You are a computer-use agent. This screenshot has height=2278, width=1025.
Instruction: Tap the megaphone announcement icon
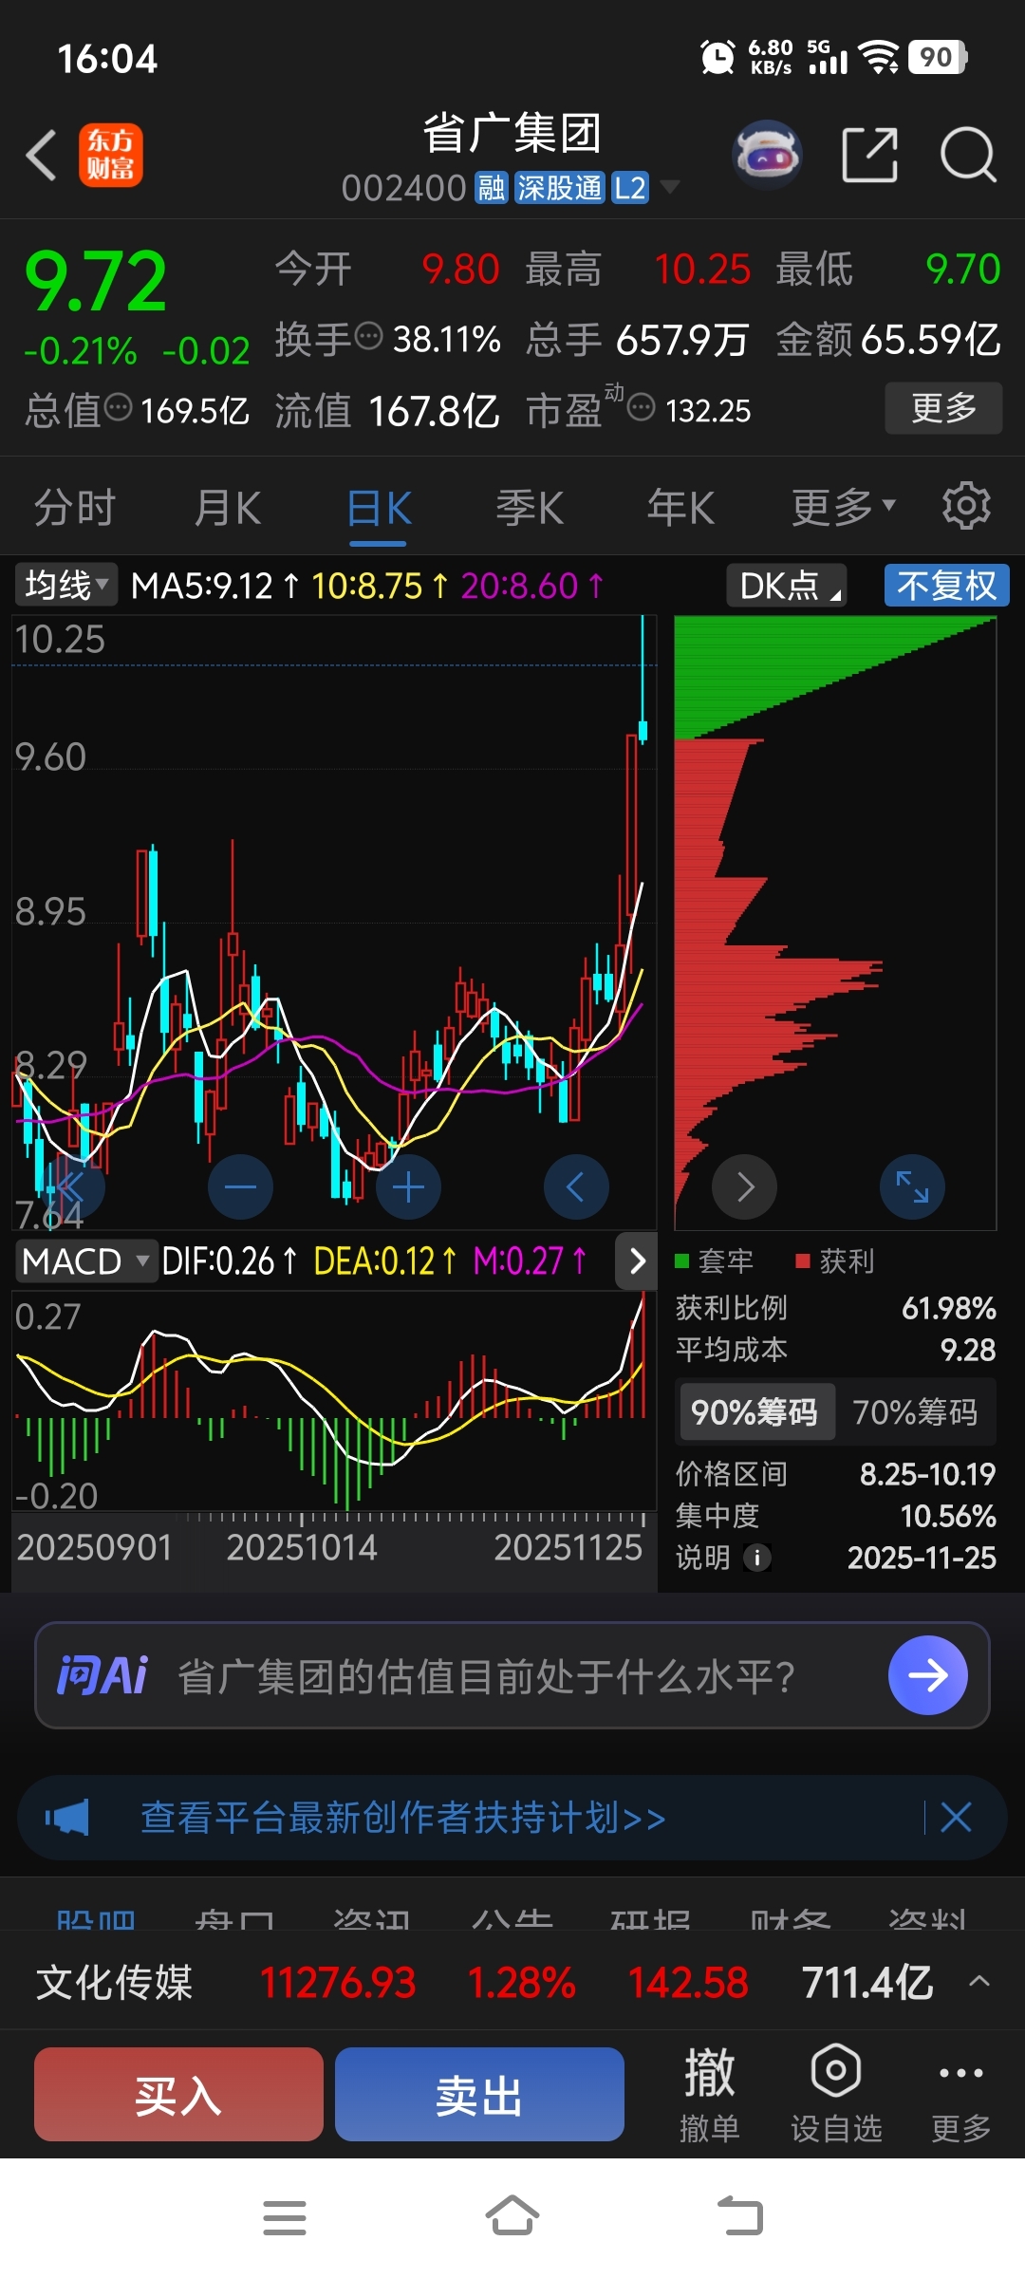(67, 1818)
